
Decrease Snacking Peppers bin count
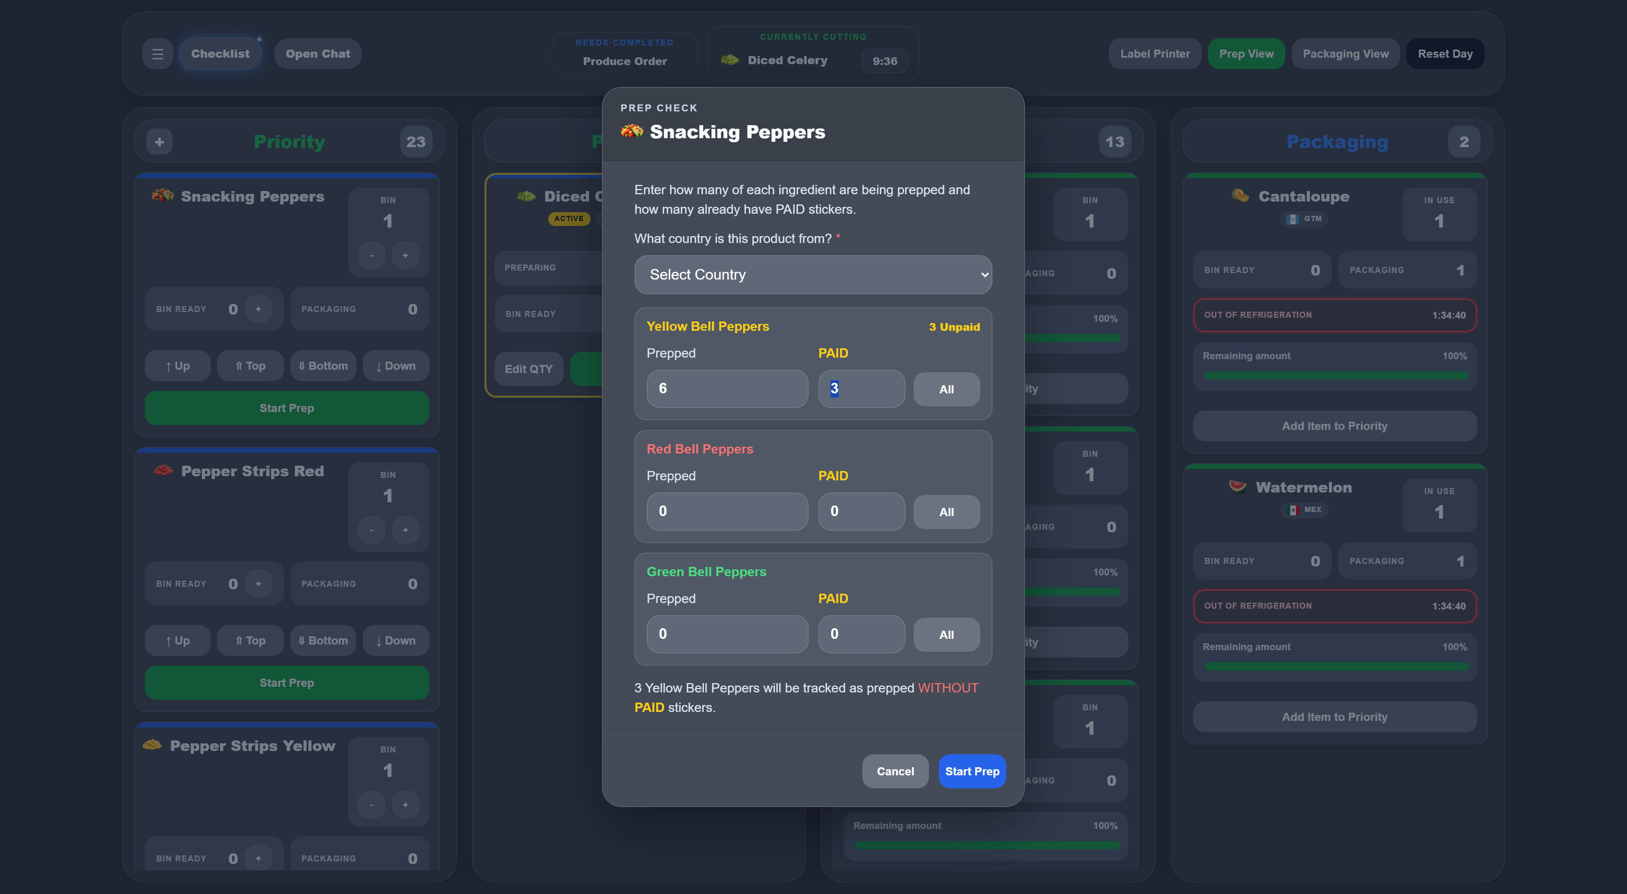[371, 256]
